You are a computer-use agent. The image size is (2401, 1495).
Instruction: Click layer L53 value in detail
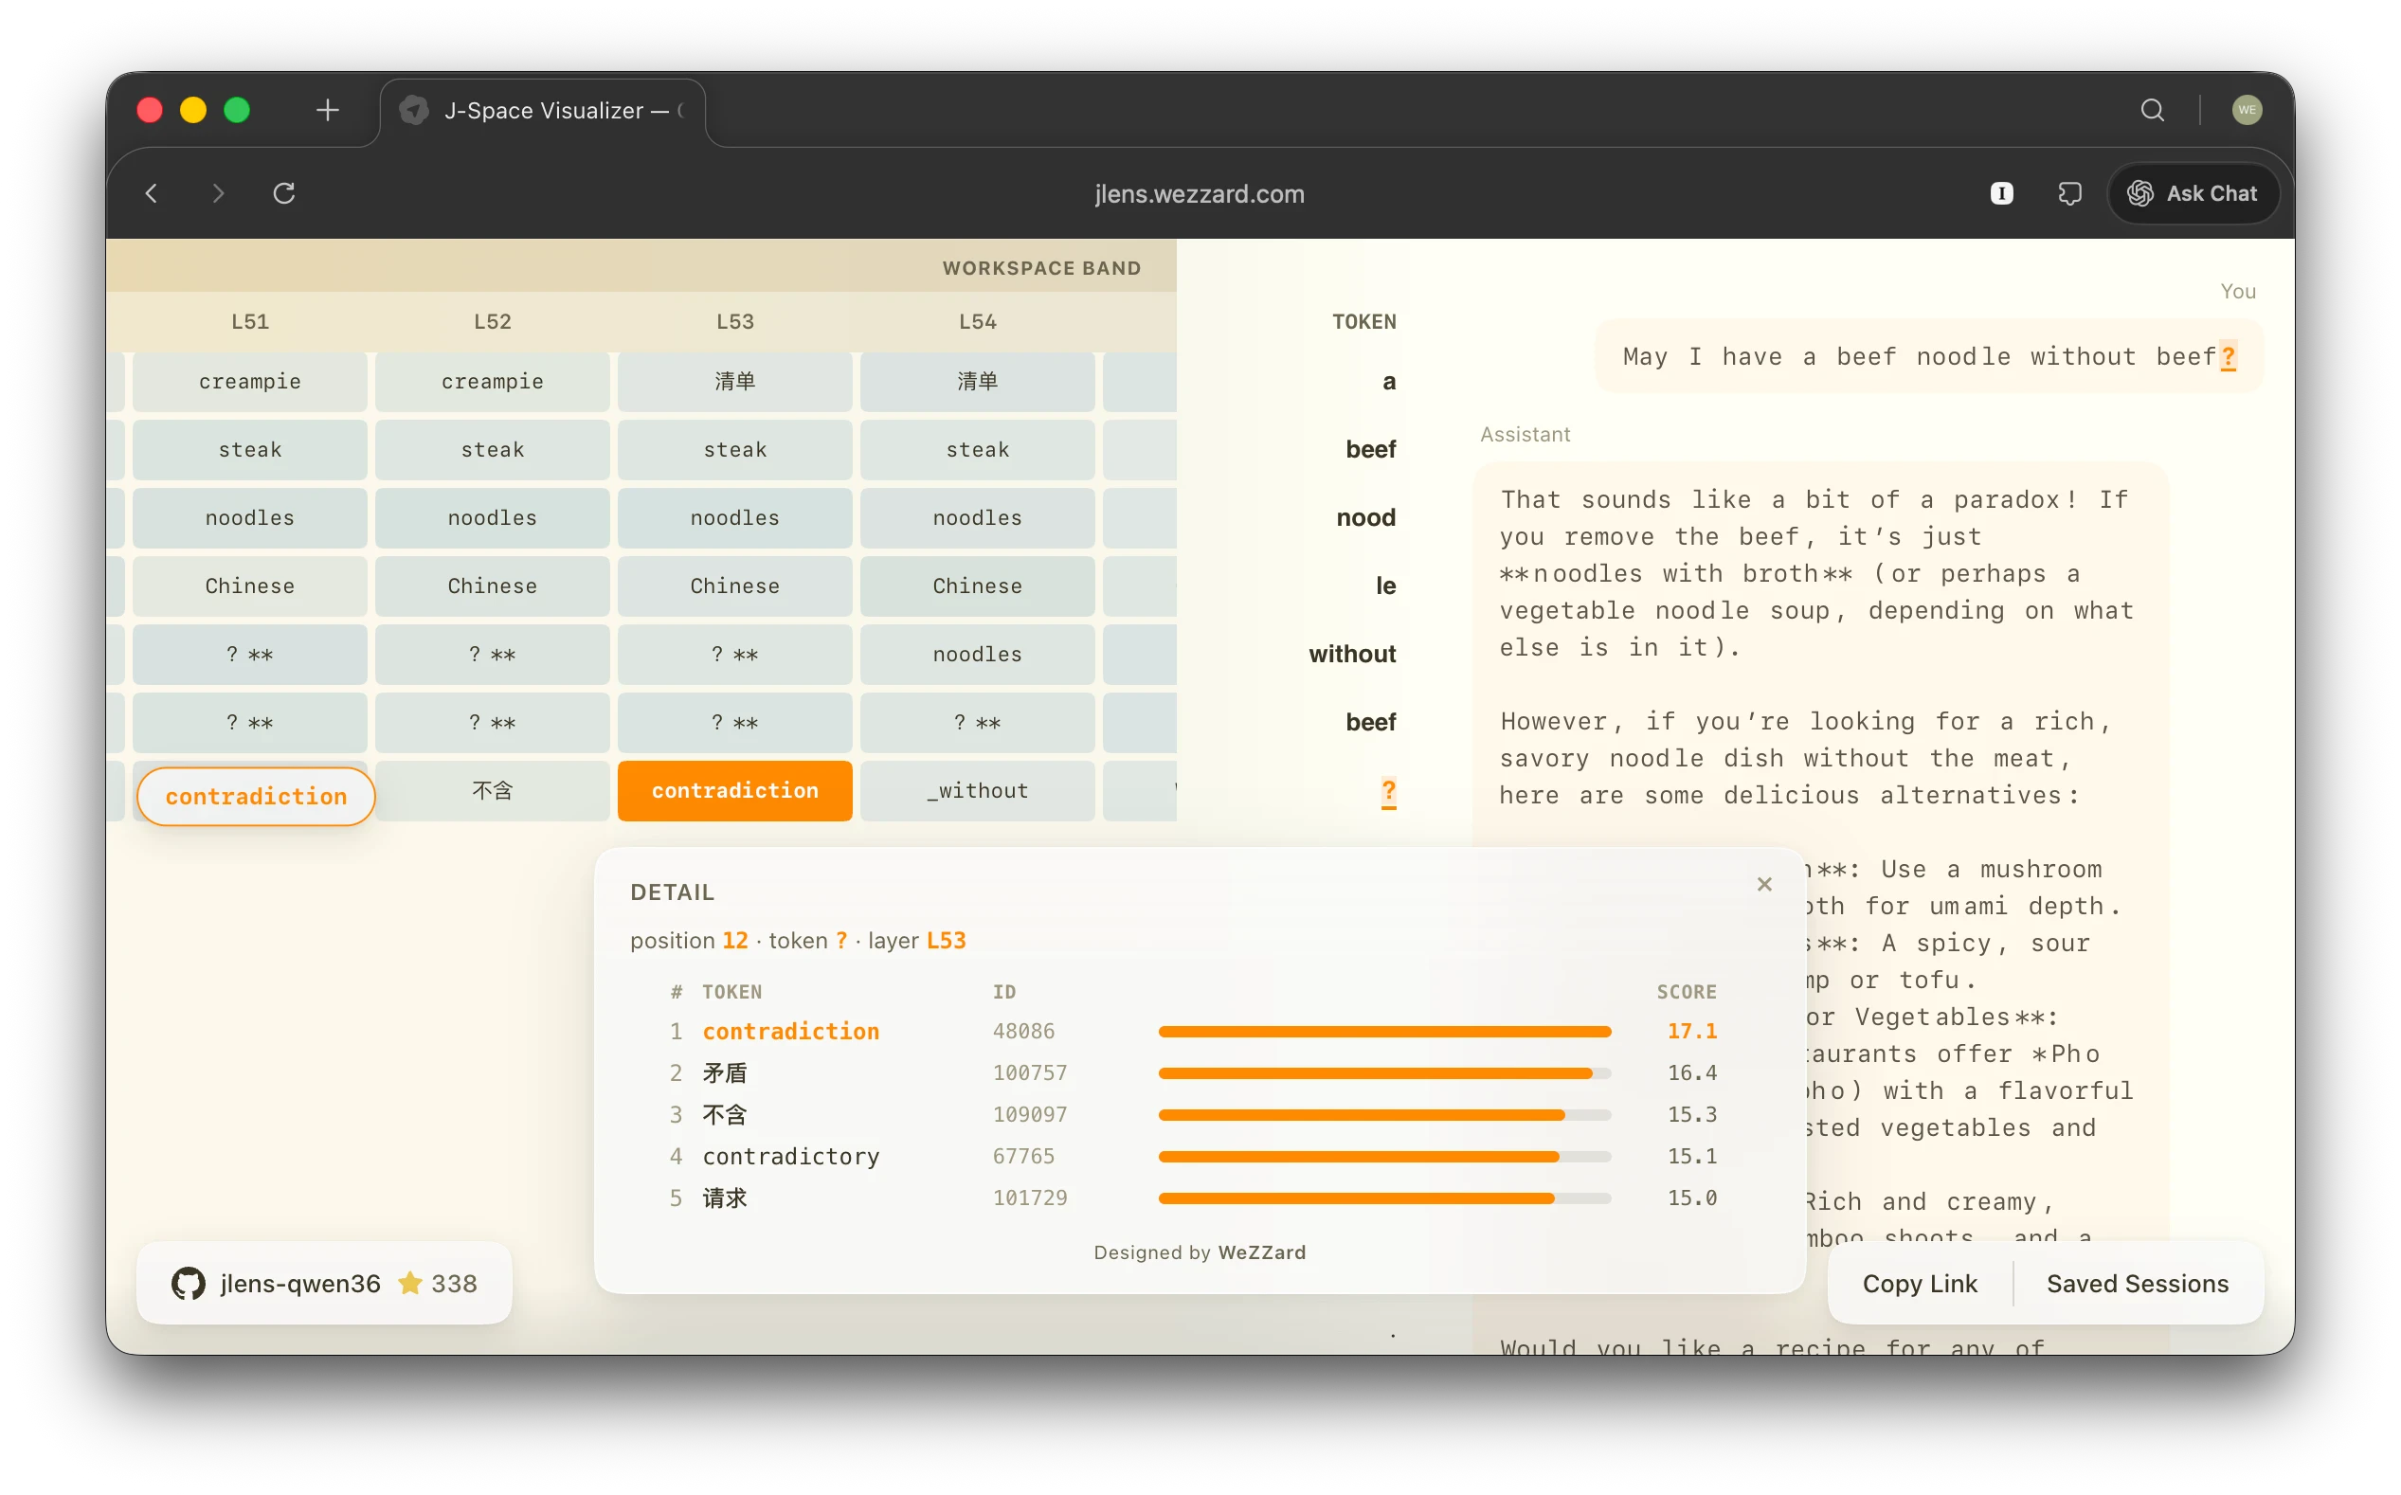pyautogui.click(x=946, y=941)
